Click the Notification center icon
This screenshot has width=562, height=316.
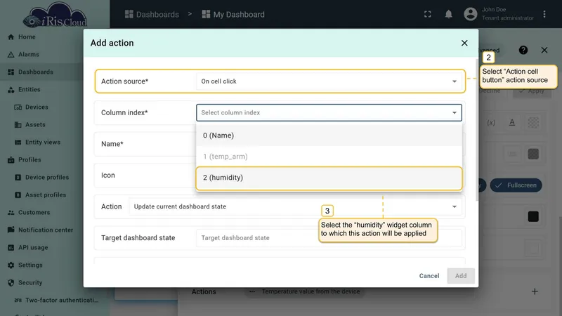tap(11, 230)
